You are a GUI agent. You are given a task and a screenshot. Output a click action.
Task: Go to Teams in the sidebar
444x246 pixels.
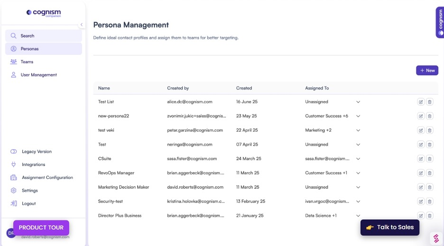point(44,62)
